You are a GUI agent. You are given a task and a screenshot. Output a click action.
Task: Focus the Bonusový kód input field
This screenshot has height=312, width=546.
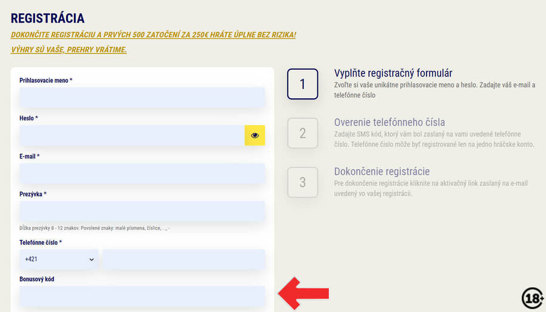tap(142, 296)
